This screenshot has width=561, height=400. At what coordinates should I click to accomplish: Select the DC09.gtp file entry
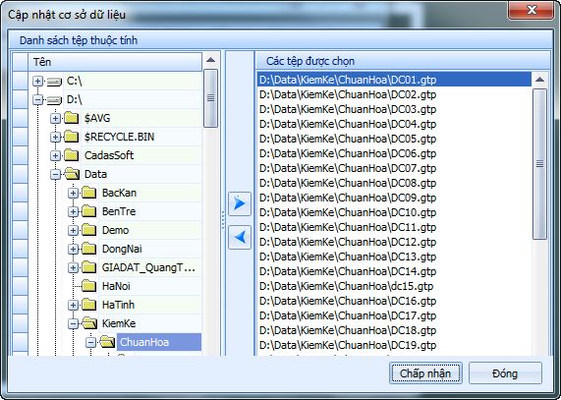[394, 198]
